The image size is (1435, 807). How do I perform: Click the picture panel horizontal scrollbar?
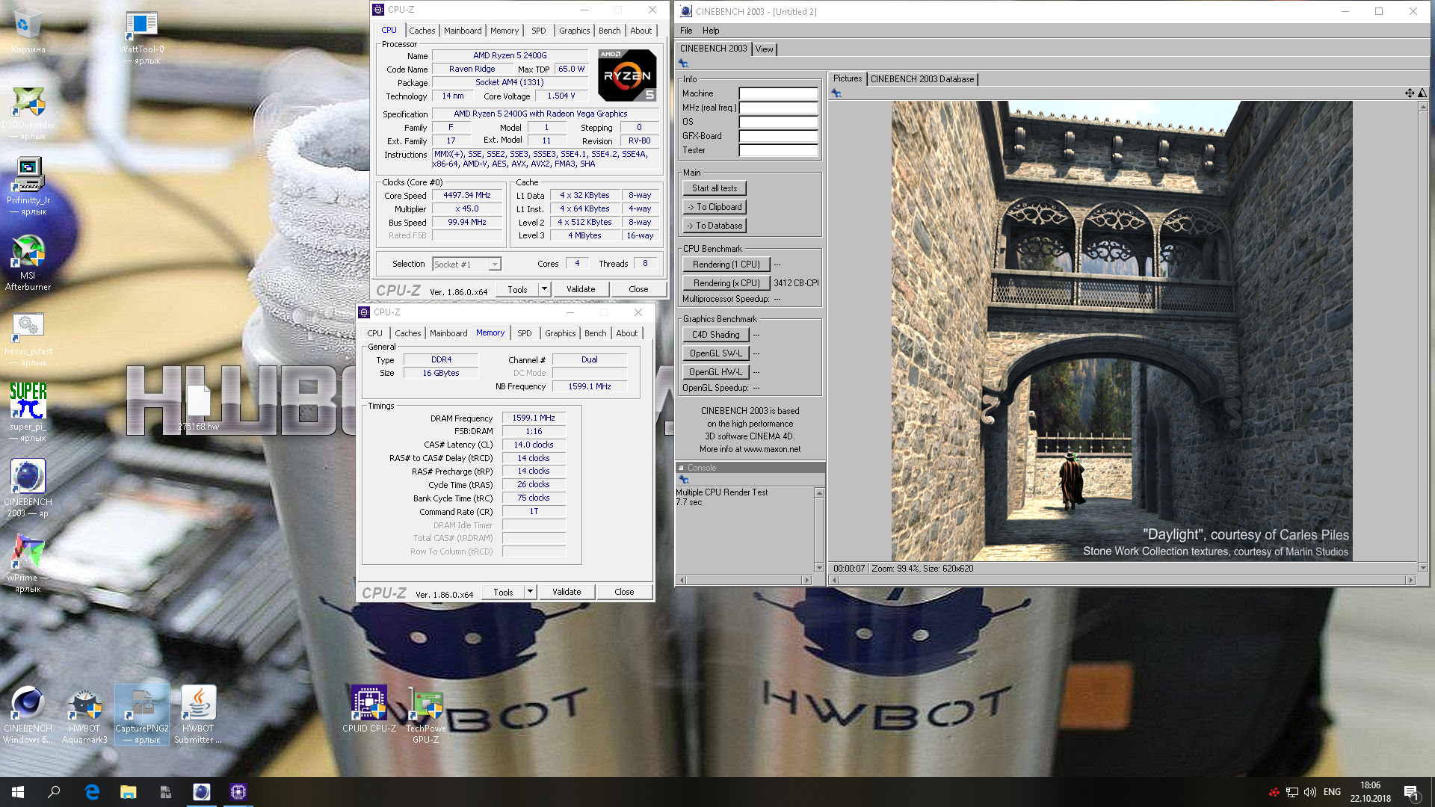click(1123, 580)
